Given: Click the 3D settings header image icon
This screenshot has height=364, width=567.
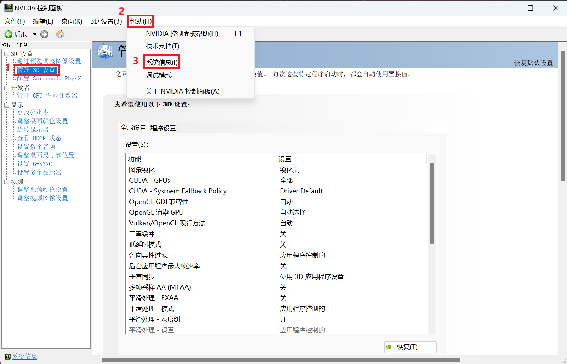Looking at the screenshot, I should (x=105, y=52).
